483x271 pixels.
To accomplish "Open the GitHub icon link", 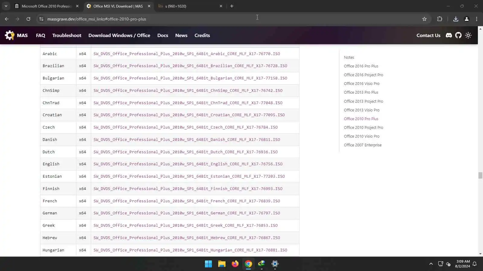I will (458, 35).
